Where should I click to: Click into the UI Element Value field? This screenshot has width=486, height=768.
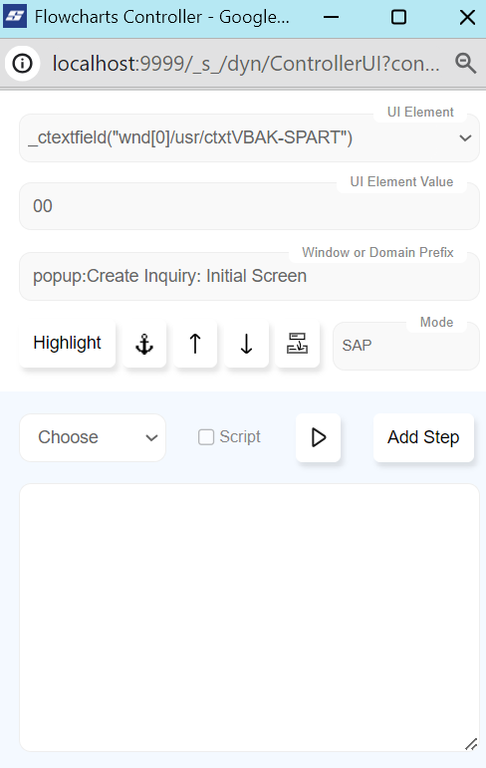[249, 206]
